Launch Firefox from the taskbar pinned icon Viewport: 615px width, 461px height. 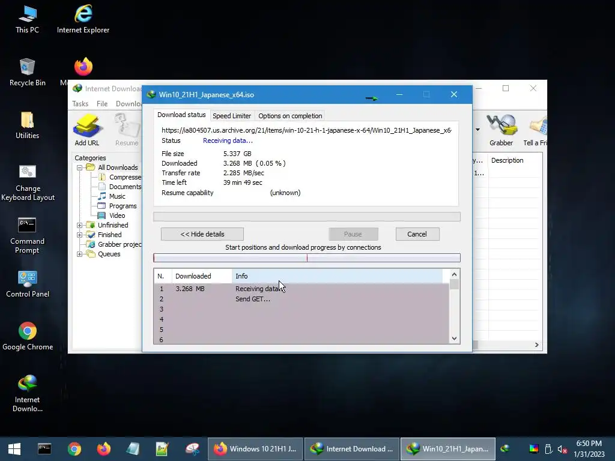pos(103,449)
